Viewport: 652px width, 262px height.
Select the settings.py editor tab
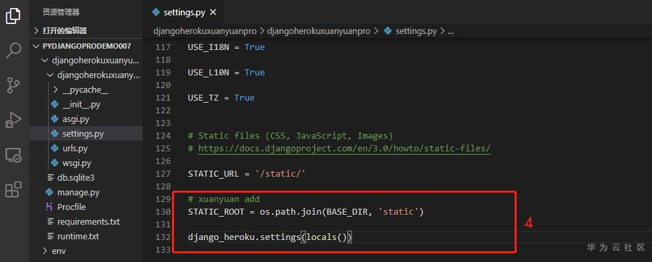tap(184, 12)
